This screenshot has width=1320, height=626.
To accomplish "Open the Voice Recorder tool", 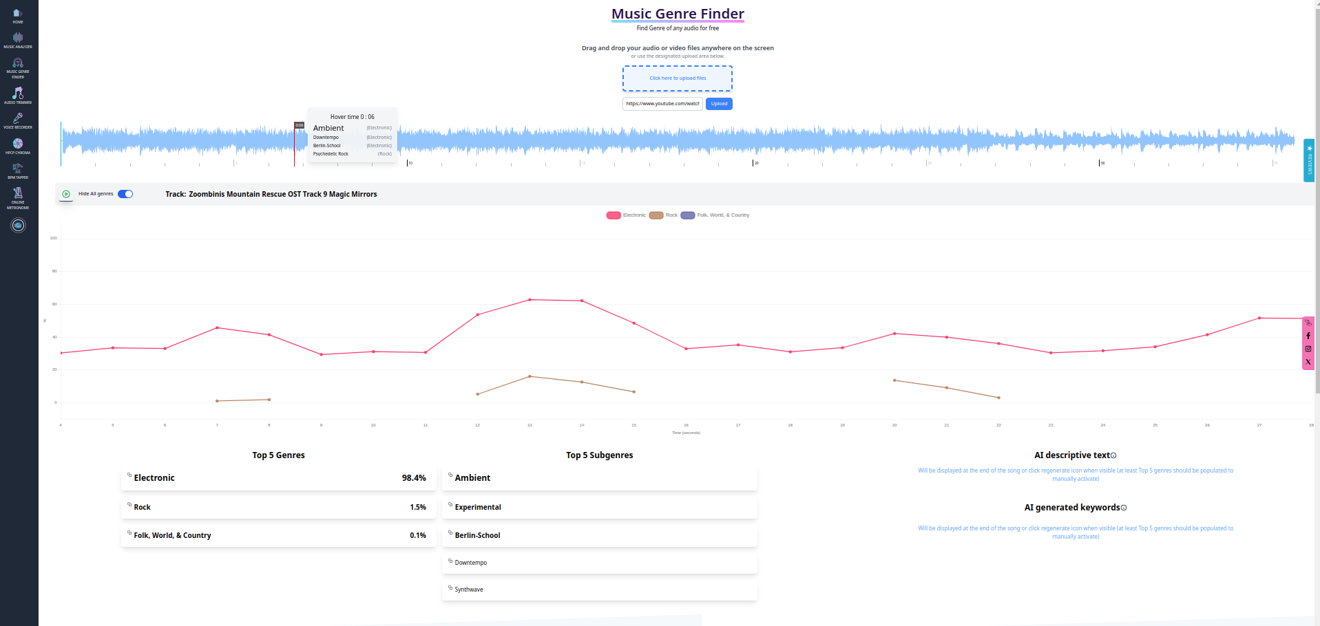I will tap(18, 120).
